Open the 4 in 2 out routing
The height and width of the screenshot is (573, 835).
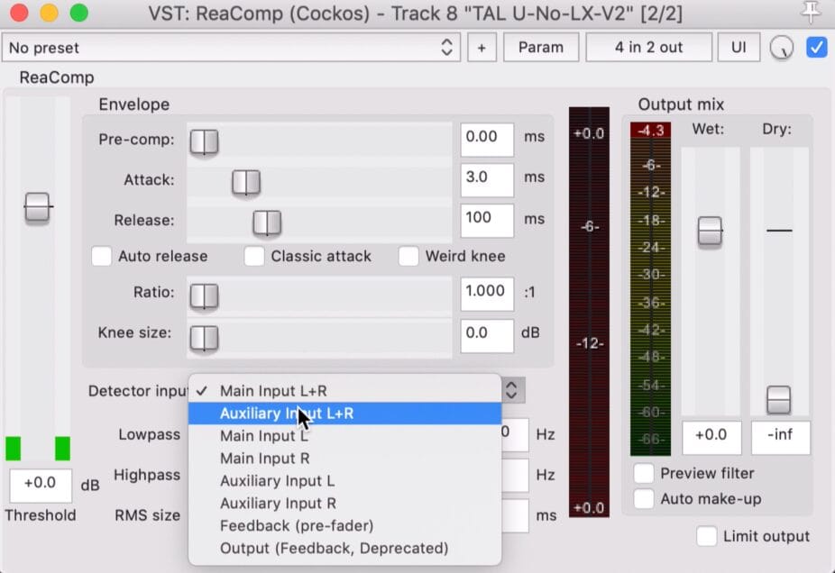click(648, 48)
